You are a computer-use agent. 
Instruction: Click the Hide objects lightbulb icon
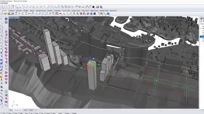[74, 13]
